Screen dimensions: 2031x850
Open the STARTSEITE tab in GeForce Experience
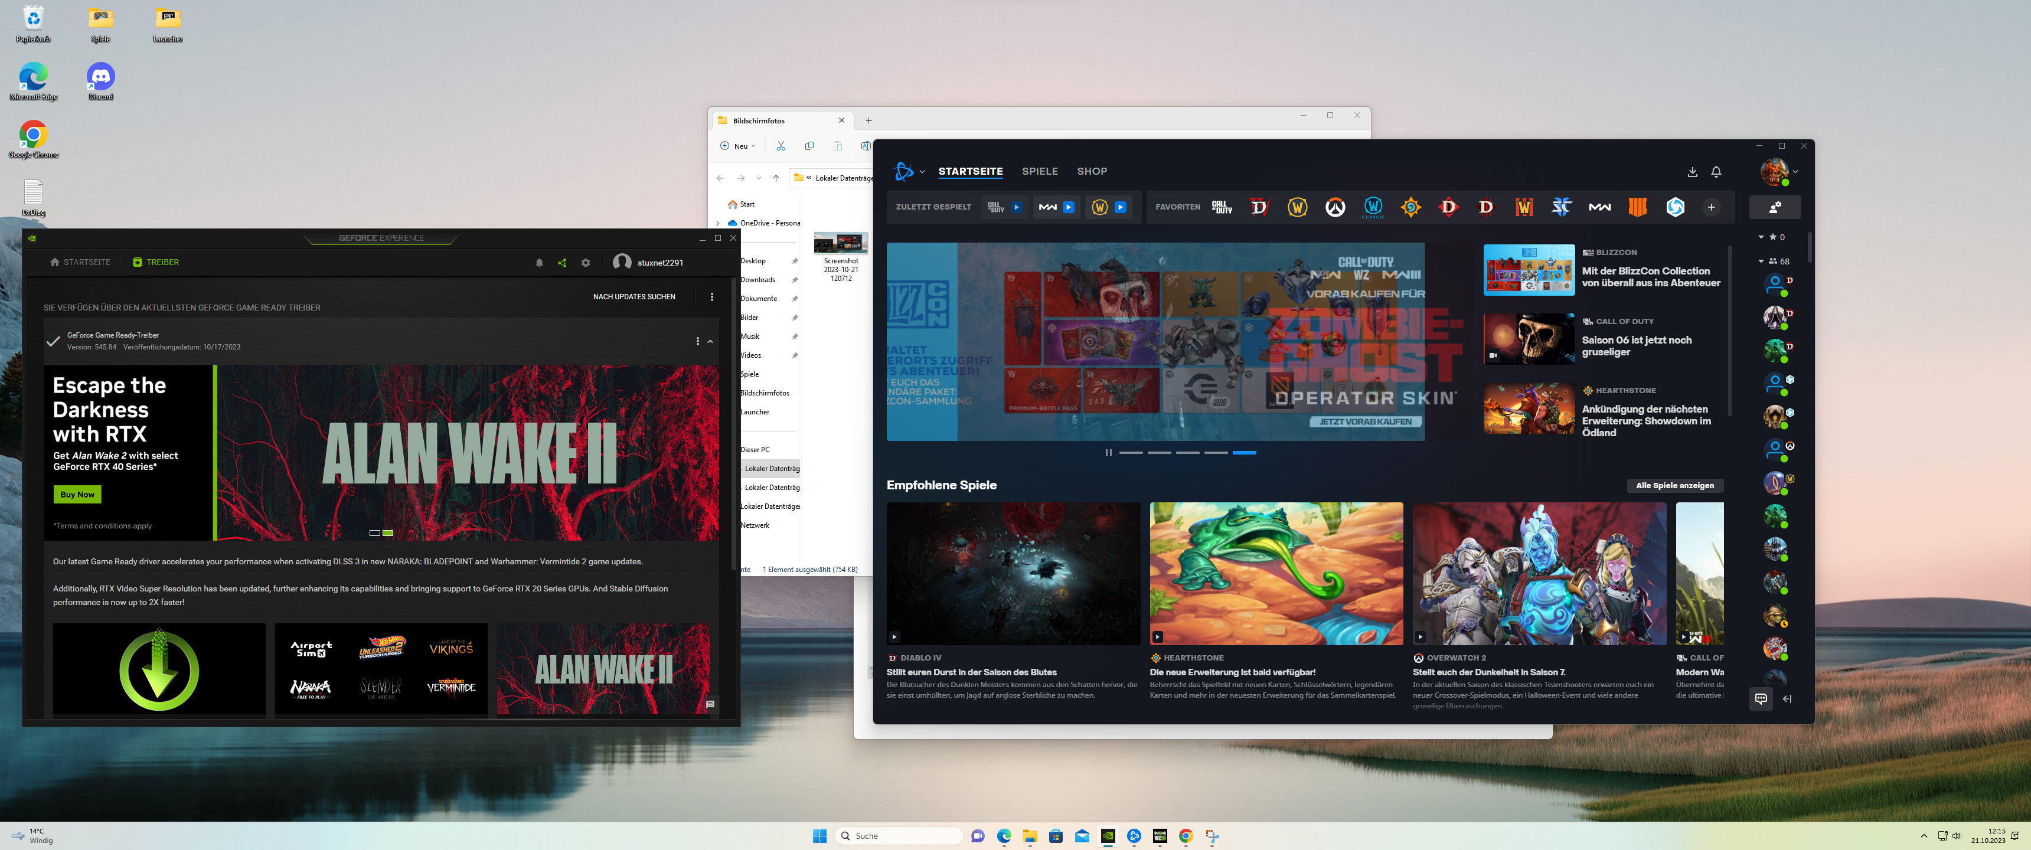click(80, 263)
